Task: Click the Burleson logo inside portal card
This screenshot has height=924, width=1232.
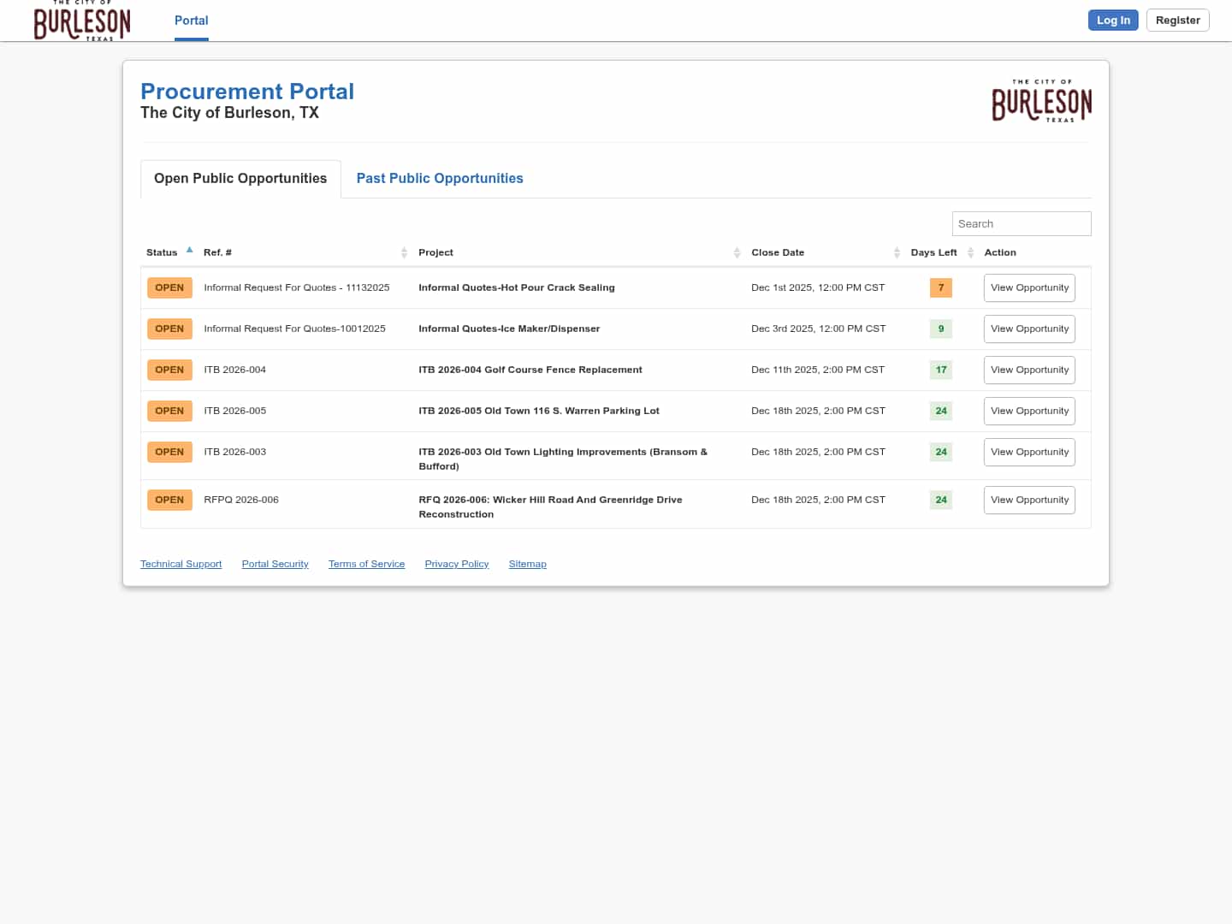Action: click(1041, 102)
